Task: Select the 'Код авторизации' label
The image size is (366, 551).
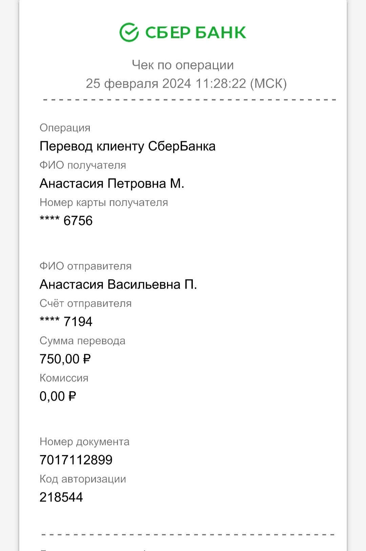Action: click(x=83, y=479)
